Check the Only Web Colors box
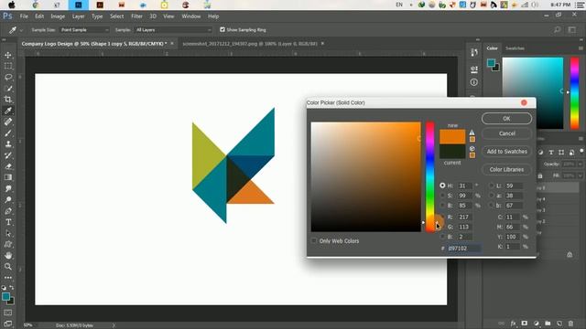586x329 pixels. (314, 241)
